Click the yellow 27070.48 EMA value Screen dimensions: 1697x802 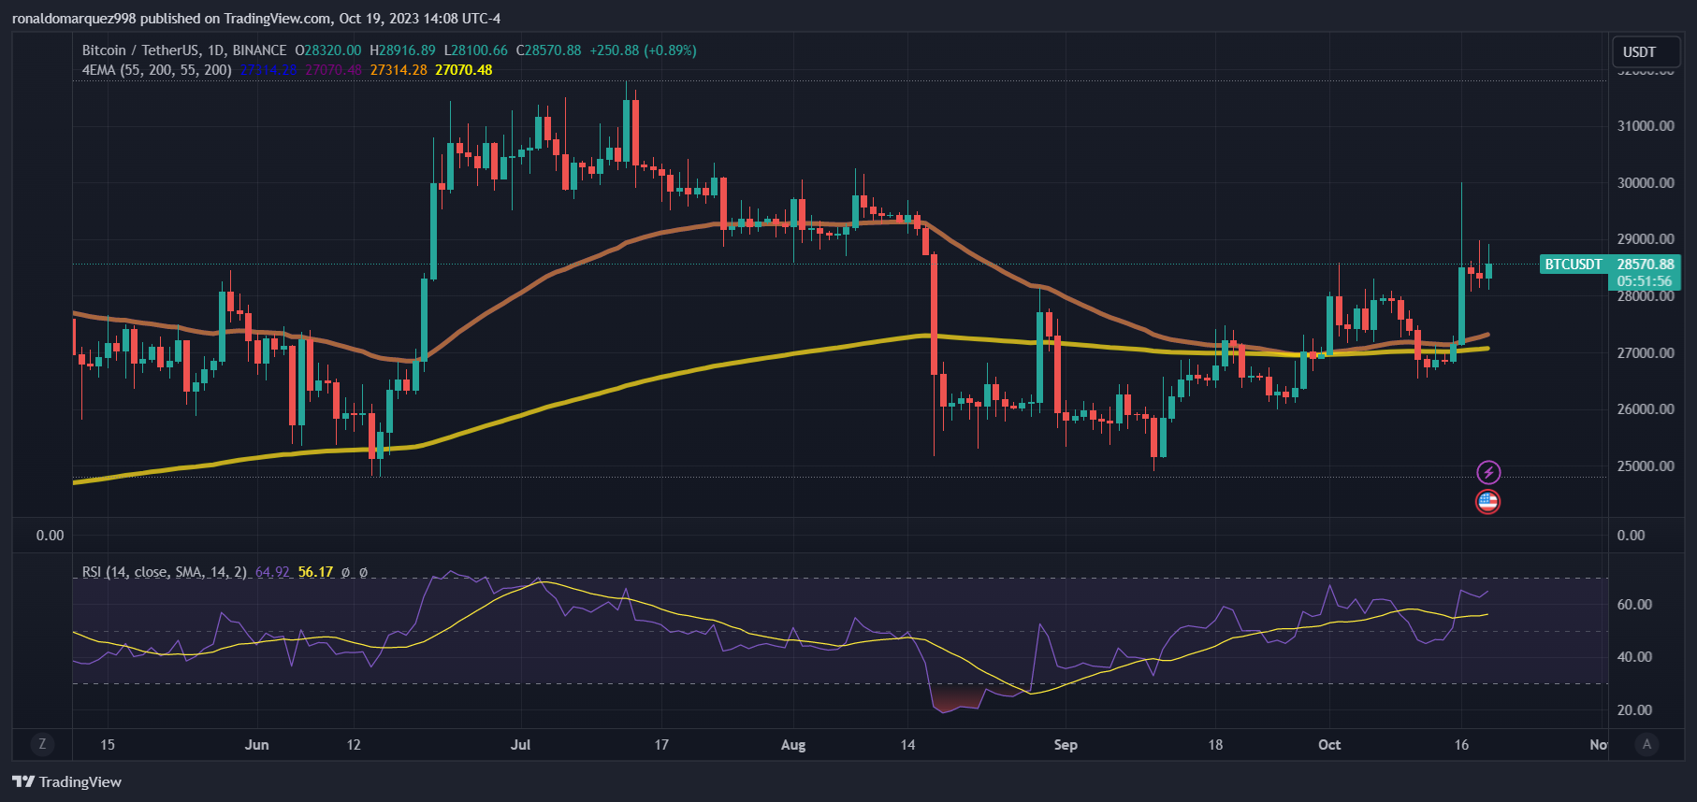pos(463,70)
